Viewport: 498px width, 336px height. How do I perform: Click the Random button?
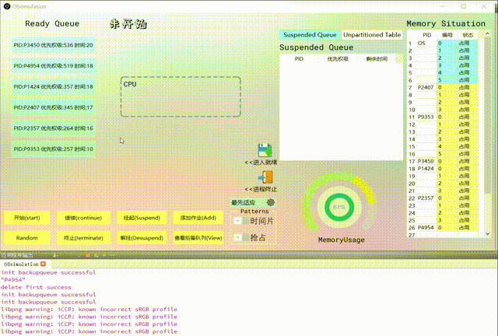(x=27, y=238)
